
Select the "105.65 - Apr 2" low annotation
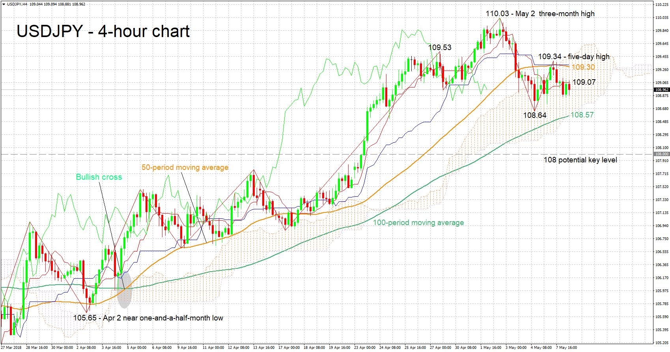click(x=148, y=318)
